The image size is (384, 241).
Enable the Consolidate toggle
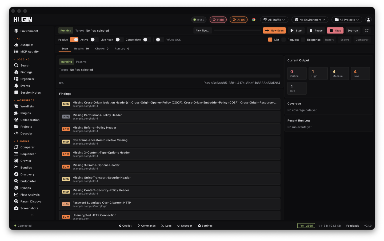pos(147,40)
